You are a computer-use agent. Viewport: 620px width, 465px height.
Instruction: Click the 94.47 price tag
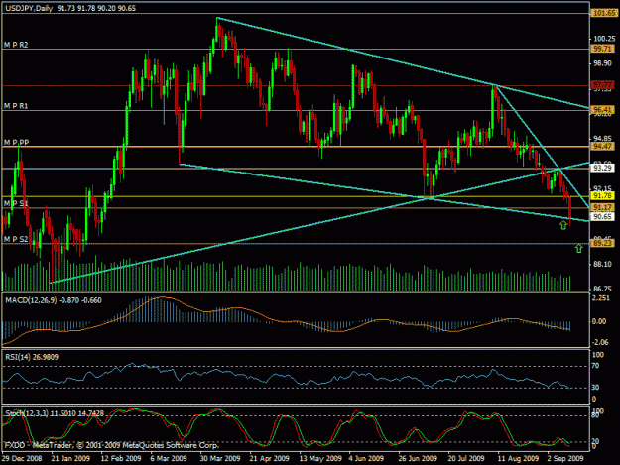(x=602, y=147)
